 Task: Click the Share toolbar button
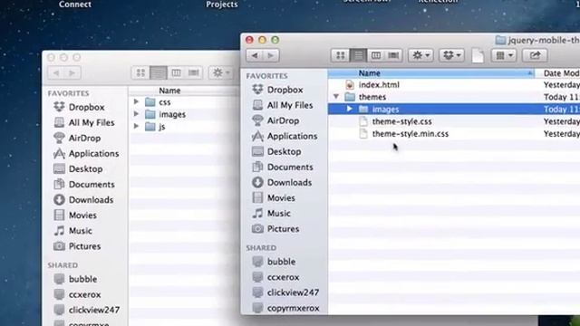click(535, 55)
